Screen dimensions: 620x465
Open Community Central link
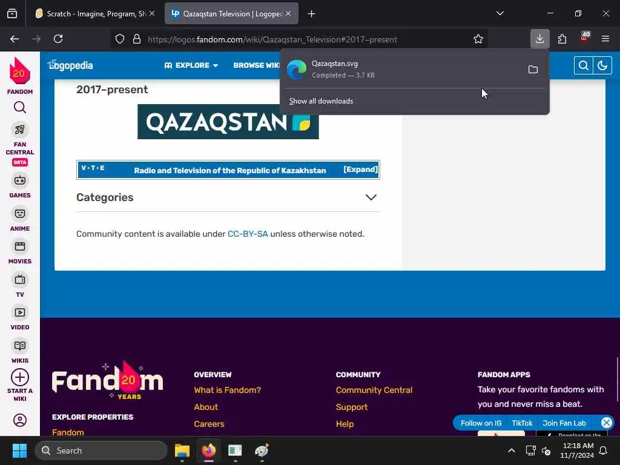[x=374, y=390]
